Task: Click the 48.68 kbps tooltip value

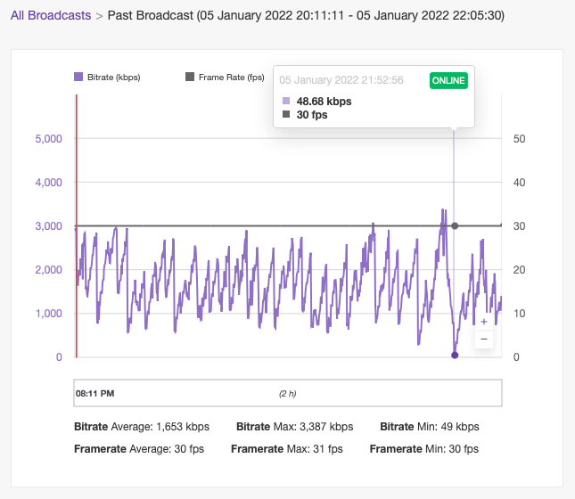Action: (x=324, y=102)
